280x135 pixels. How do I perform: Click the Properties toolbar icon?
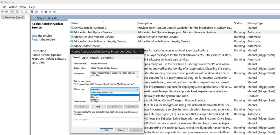tap(18, 12)
